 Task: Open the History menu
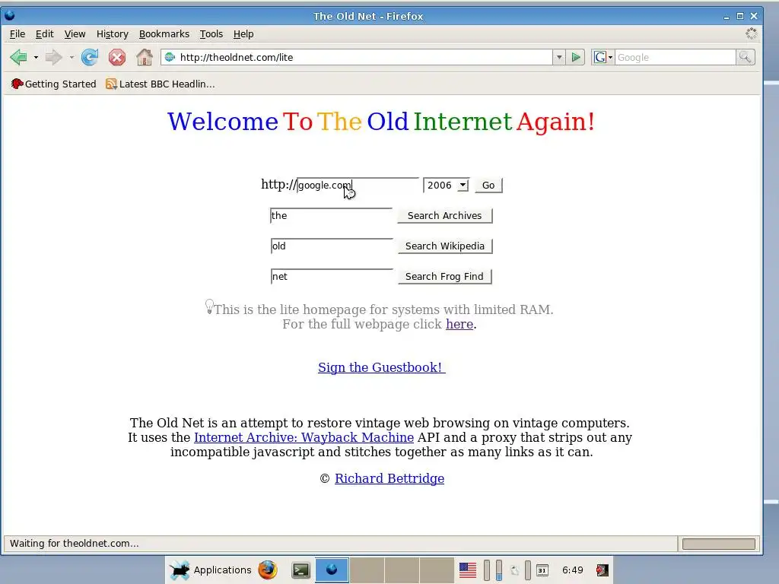pos(113,33)
